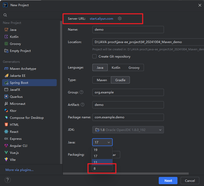Click the Location path field
Screen dimensions: 204x186
[x=148, y=42]
